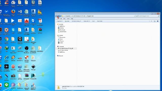Open the Tools menu in Explorer
The height and width of the screenshot is (91, 162).
[x=68, y=19]
